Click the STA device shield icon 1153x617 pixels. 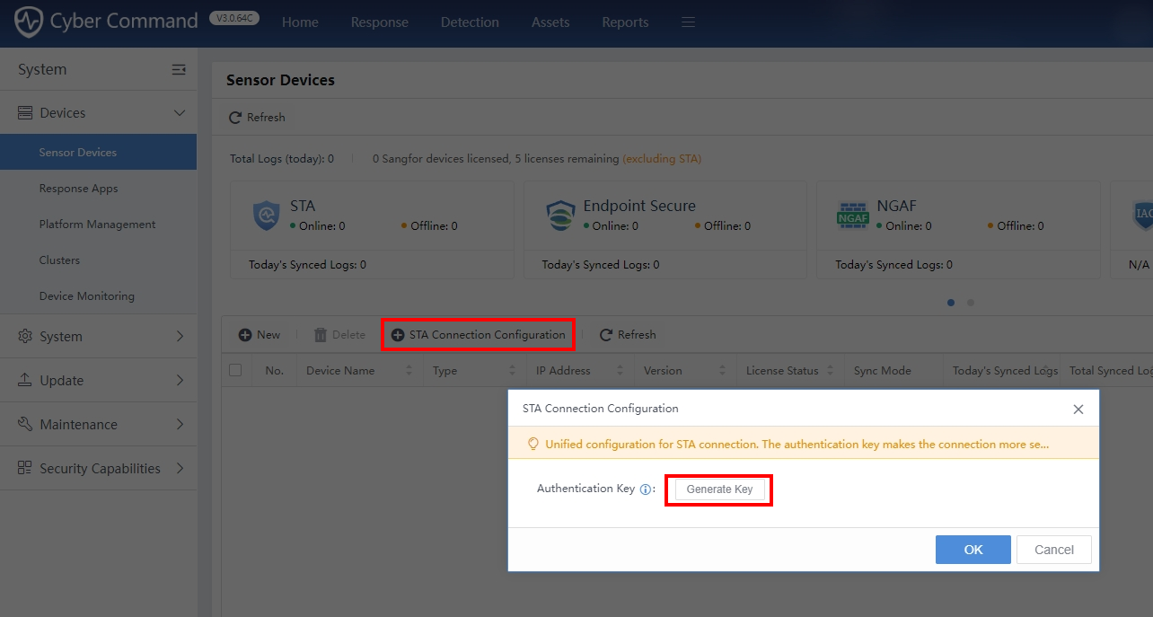(267, 216)
